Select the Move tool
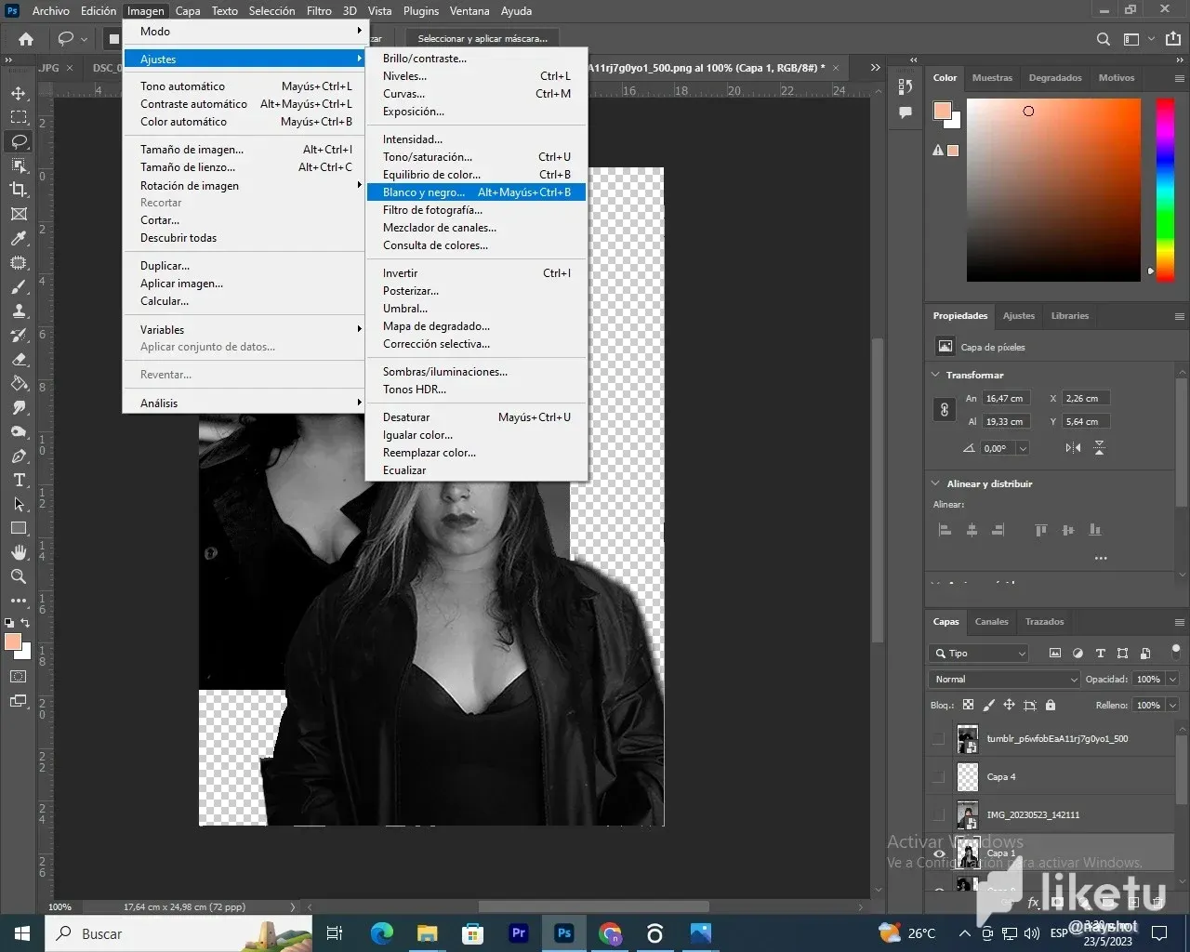This screenshot has height=952, width=1190. pyautogui.click(x=19, y=93)
